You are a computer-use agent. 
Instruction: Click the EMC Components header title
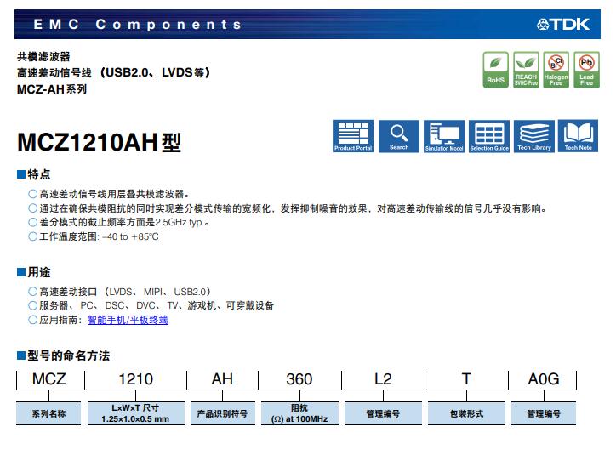point(137,25)
